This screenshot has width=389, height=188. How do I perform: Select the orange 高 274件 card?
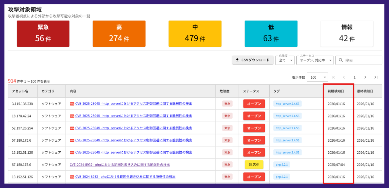(x=119, y=34)
